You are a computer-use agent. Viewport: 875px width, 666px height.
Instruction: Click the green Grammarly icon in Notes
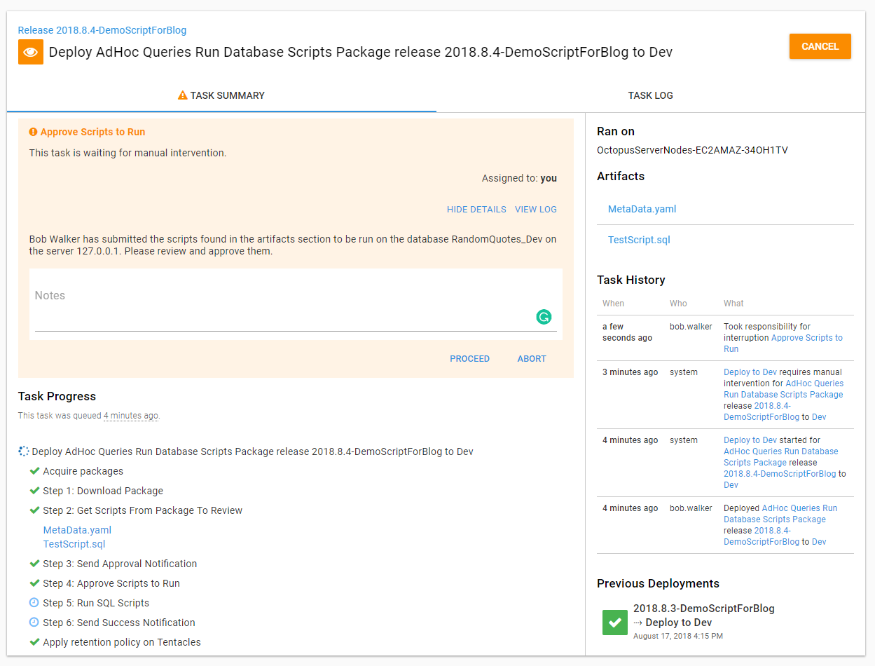coord(544,317)
